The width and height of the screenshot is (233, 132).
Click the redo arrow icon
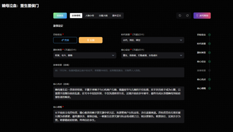tap(187, 16)
